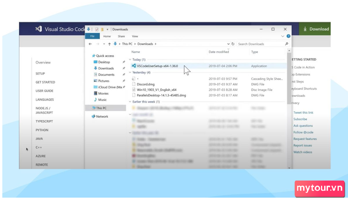Click the back arrow in File Explorer
Screen dimensions: 348x201
coord(90,44)
